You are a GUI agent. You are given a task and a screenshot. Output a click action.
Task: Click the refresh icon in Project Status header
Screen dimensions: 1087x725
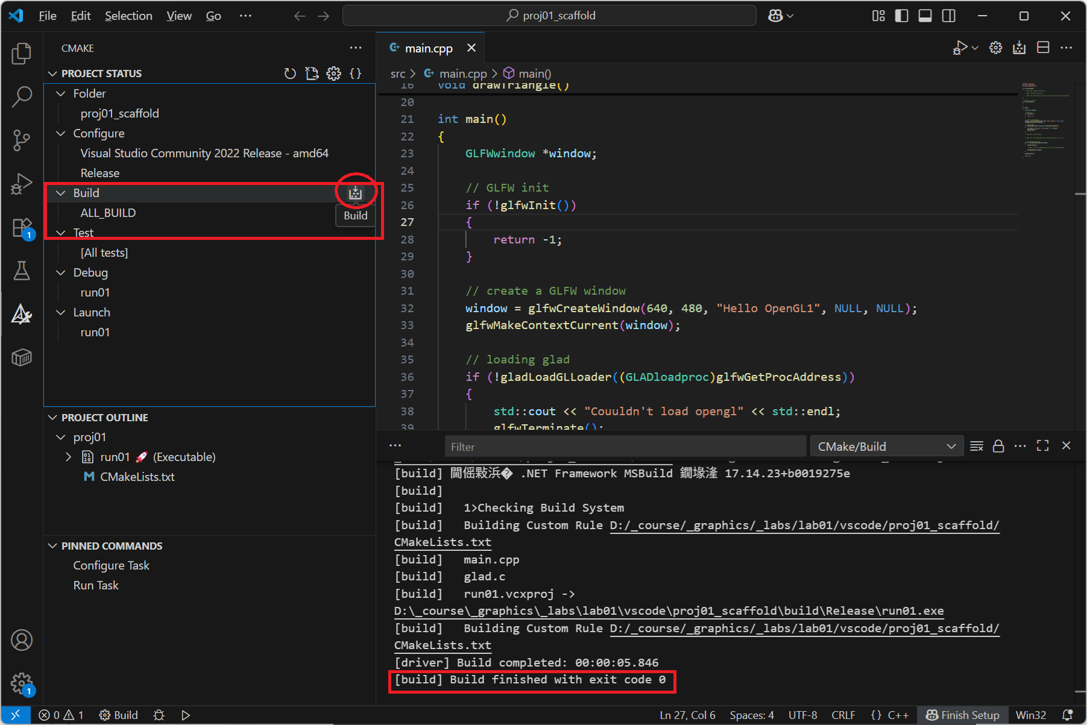point(290,74)
